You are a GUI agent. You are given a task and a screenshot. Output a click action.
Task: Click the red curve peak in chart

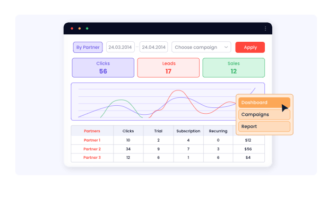[178, 90]
